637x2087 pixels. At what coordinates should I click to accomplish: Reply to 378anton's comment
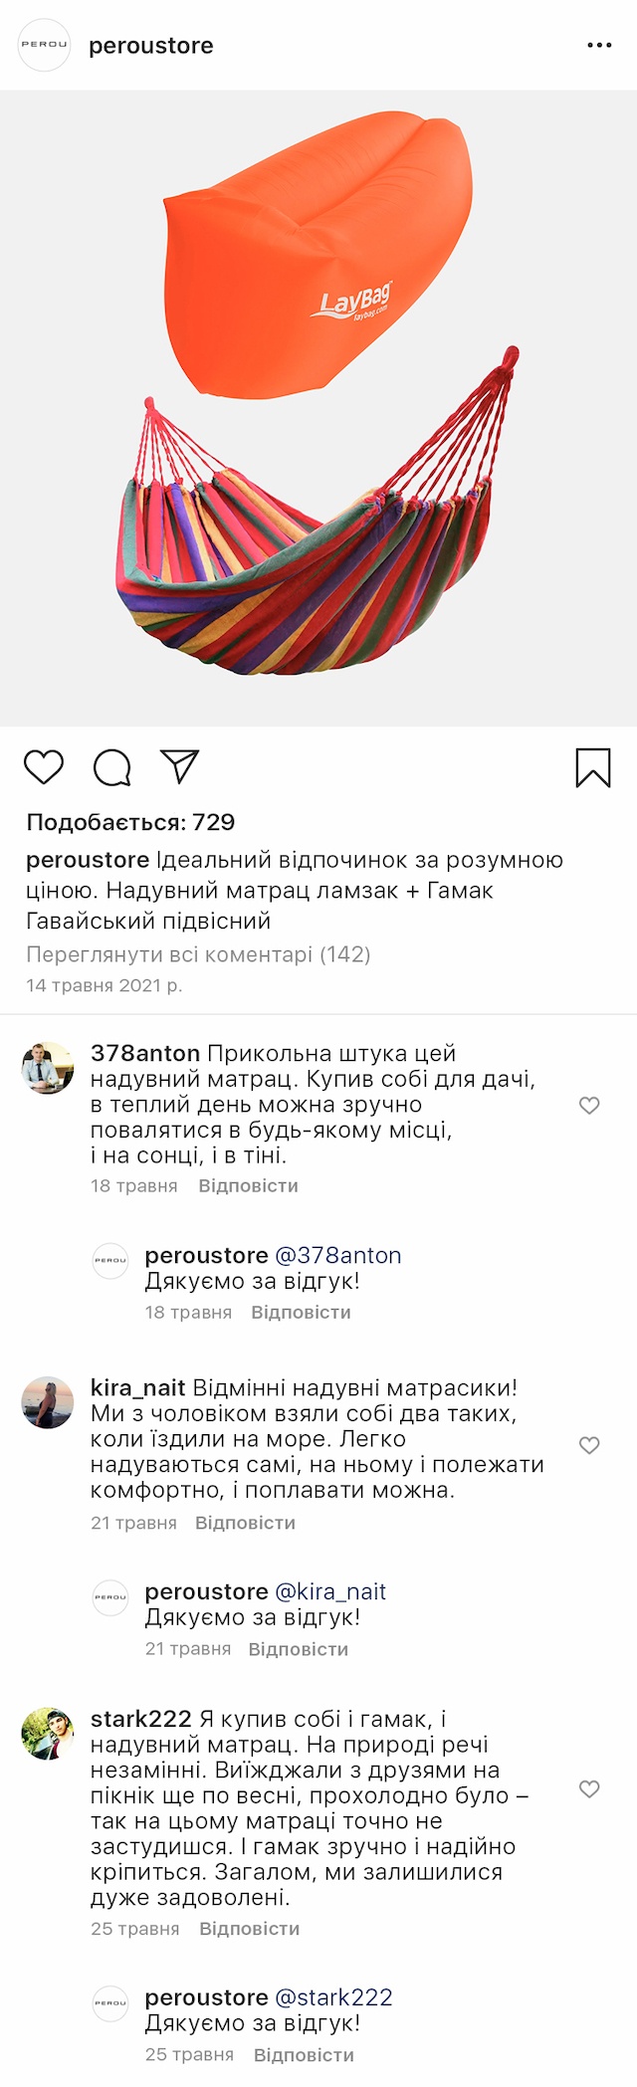click(248, 1185)
